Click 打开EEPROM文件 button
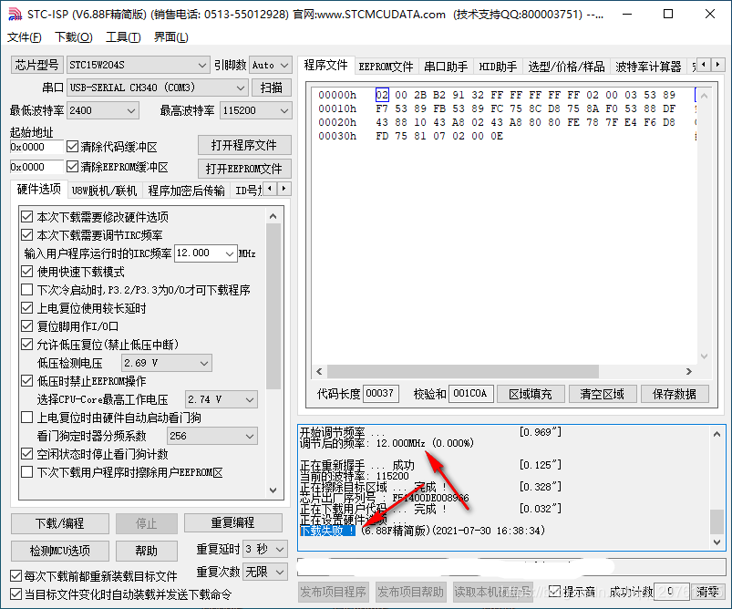This screenshot has height=609, width=732. coord(244,169)
